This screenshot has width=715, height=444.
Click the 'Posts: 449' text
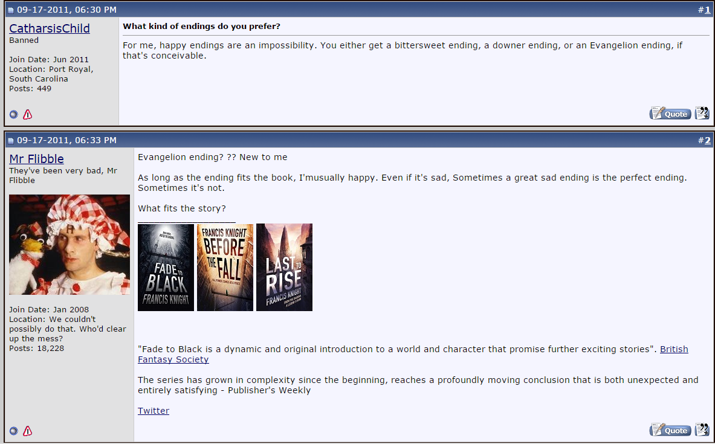tap(30, 88)
